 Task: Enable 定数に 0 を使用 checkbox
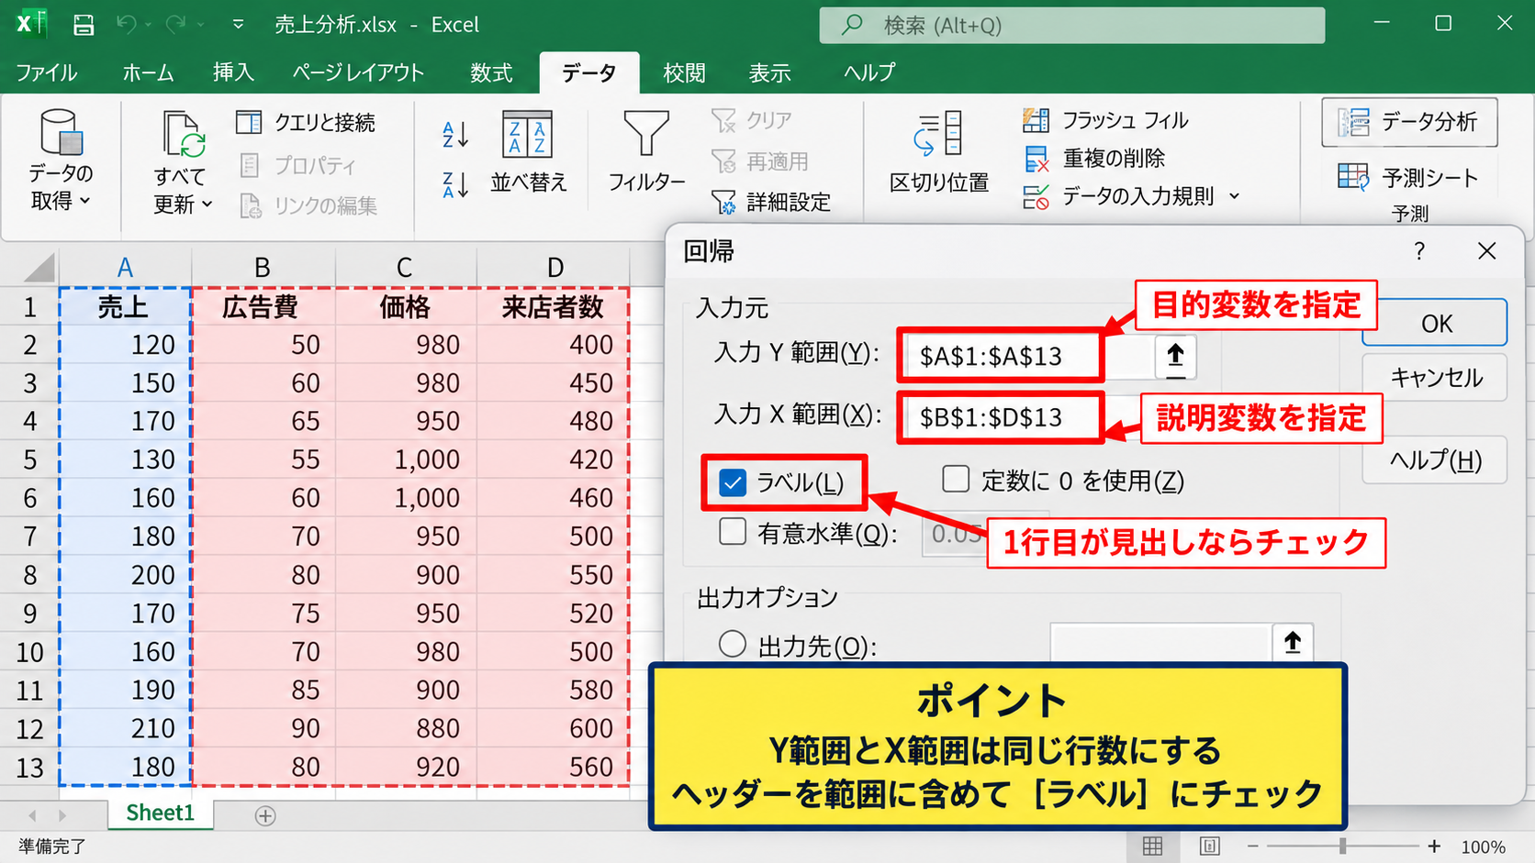coord(956,479)
